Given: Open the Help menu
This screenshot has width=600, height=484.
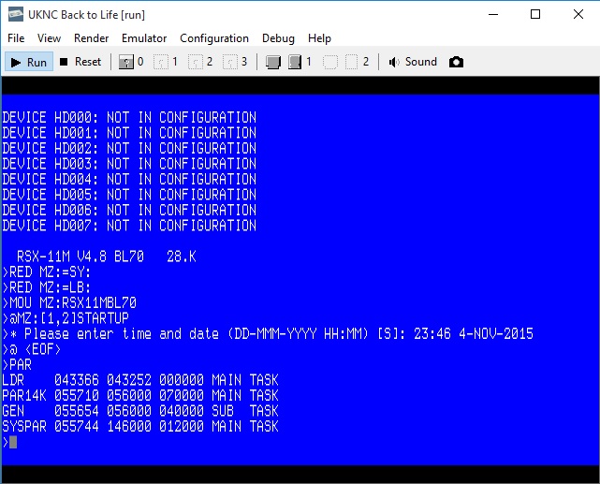Looking at the screenshot, I should point(319,38).
